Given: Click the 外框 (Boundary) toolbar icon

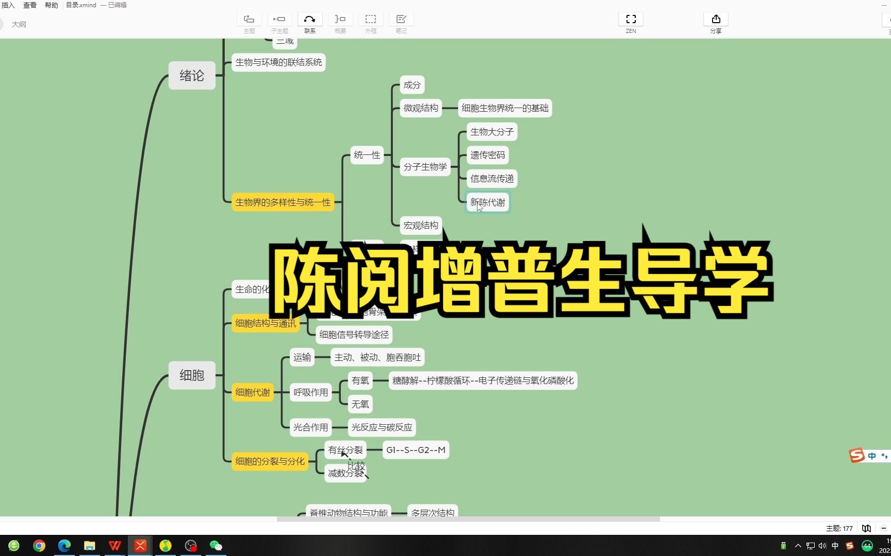Looking at the screenshot, I should click(371, 20).
